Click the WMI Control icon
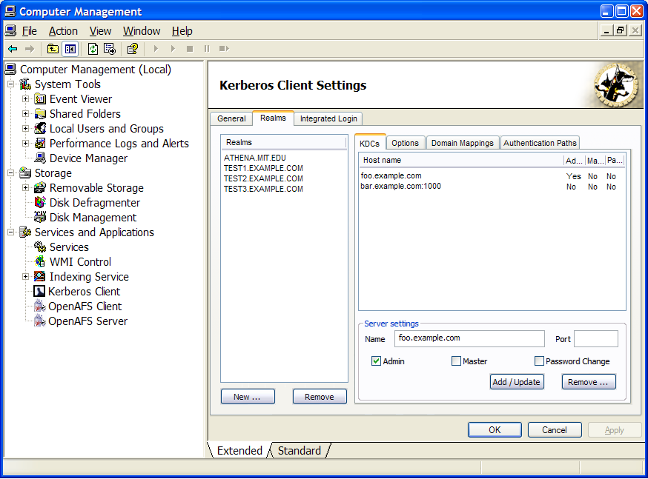The height and width of the screenshot is (479, 648). click(x=40, y=261)
